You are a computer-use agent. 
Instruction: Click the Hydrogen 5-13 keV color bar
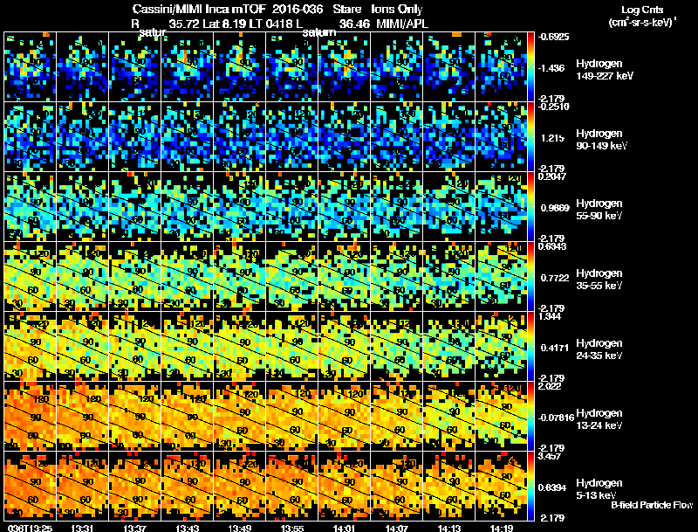(x=530, y=486)
